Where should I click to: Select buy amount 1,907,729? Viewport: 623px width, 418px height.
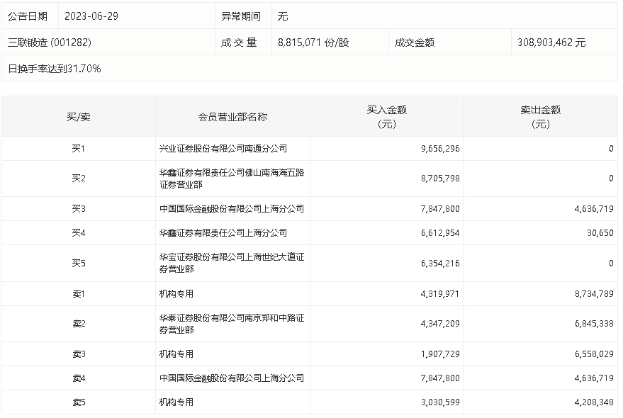440,354
